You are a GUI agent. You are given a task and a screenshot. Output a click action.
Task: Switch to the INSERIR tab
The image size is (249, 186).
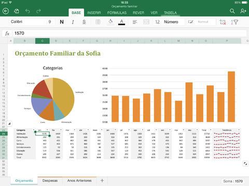(94, 13)
